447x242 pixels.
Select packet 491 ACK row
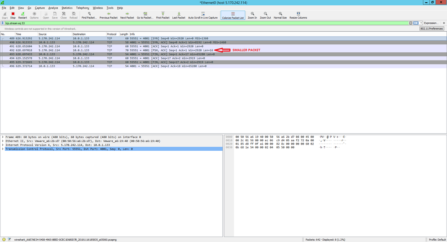[224, 46]
